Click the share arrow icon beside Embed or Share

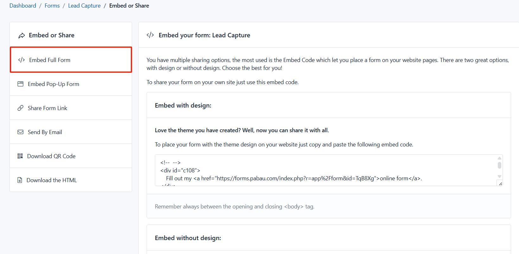(x=22, y=35)
